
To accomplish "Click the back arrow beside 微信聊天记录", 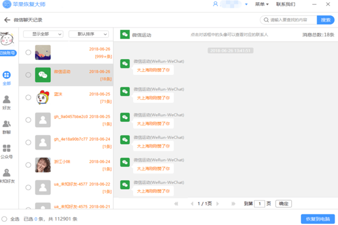I will click(7, 20).
